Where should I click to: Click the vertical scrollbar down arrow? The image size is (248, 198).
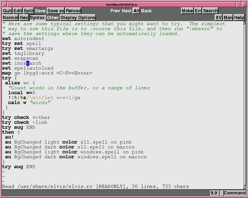(x=245, y=187)
